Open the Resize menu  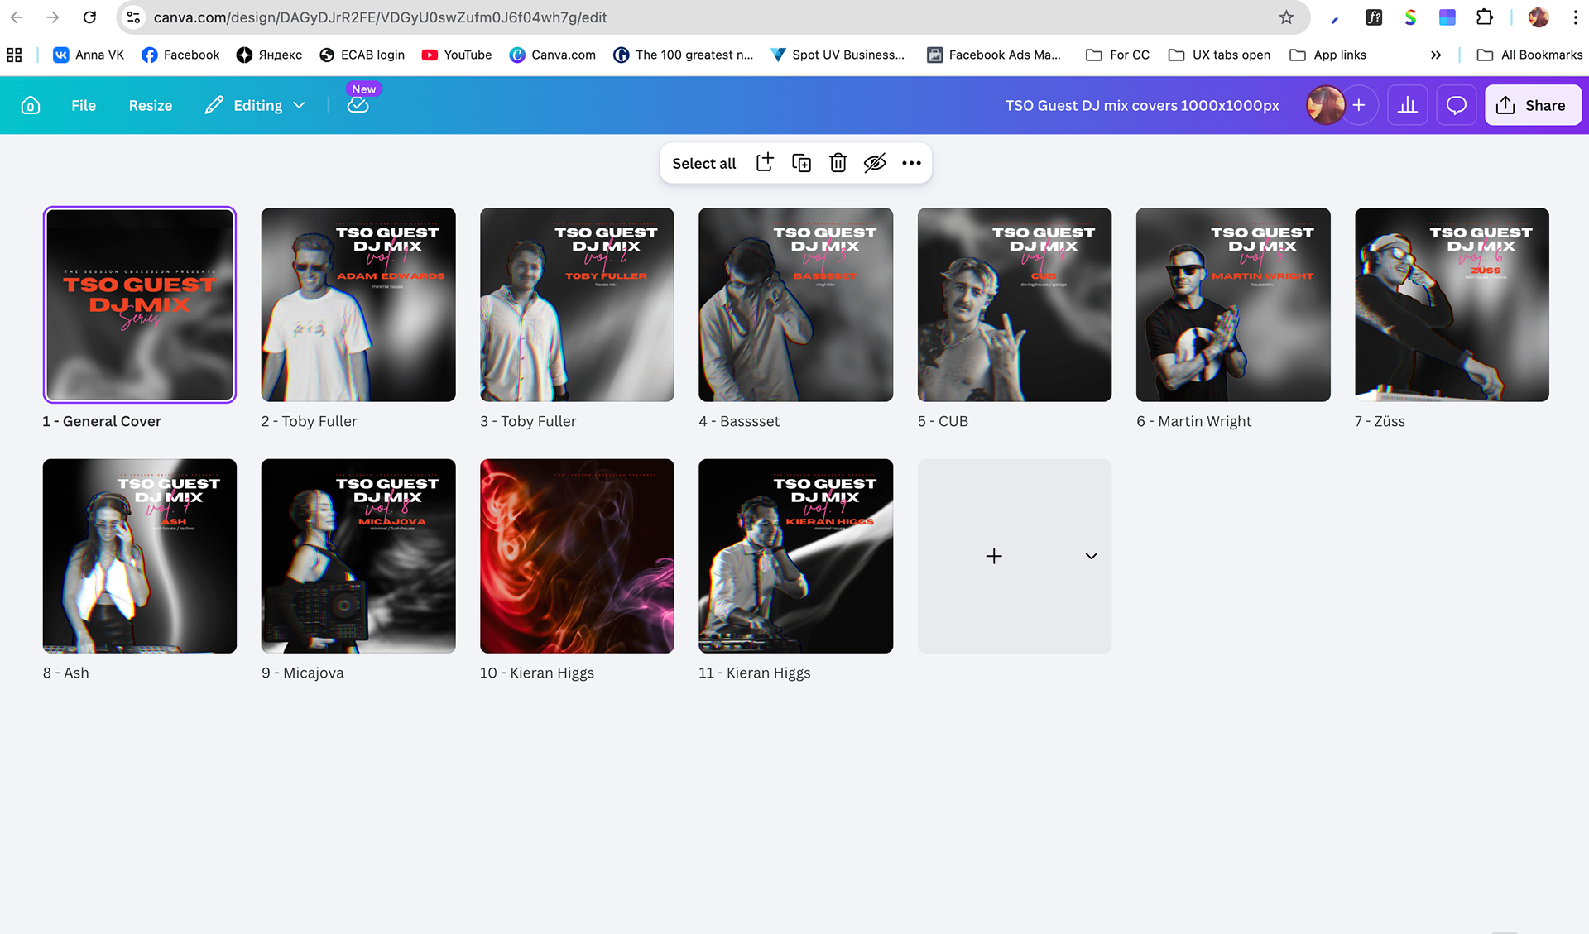(151, 105)
